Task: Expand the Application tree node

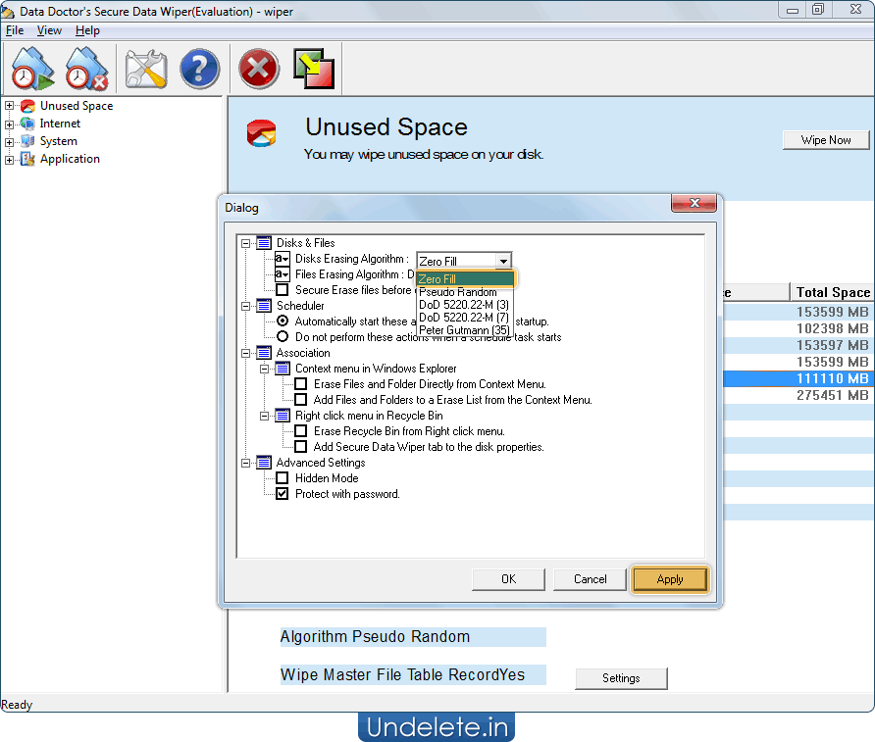Action: coord(10,160)
